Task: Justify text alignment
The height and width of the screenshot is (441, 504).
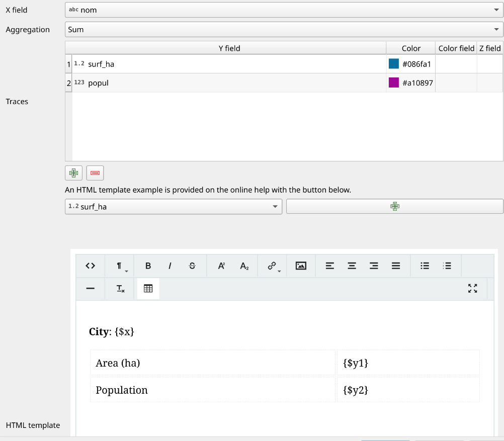Action: tap(396, 266)
